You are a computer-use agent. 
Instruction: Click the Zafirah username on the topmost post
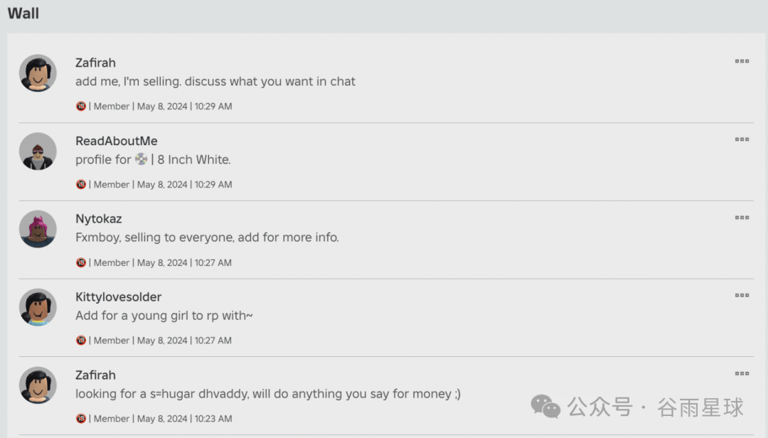coord(95,63)
